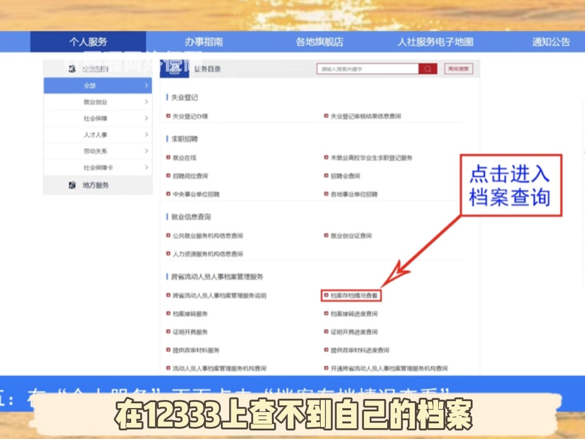The width and height of the screenshot is (585, 439).
Task: Go to the 各地旗舰店 tab
Action: (x=320, y=42)
